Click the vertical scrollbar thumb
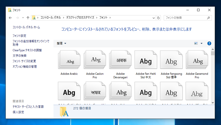Viewport: 221px width, 125px height. click(213, 53)
